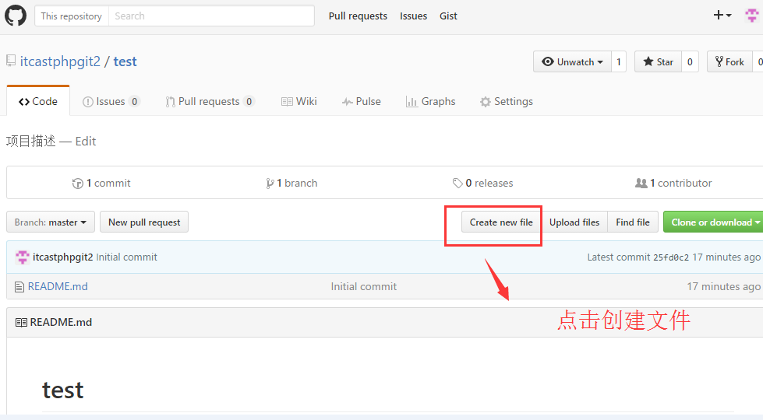Screen dimensions: 763x420
Task: Click the book icon in README.md header
Action: [21, 323]
